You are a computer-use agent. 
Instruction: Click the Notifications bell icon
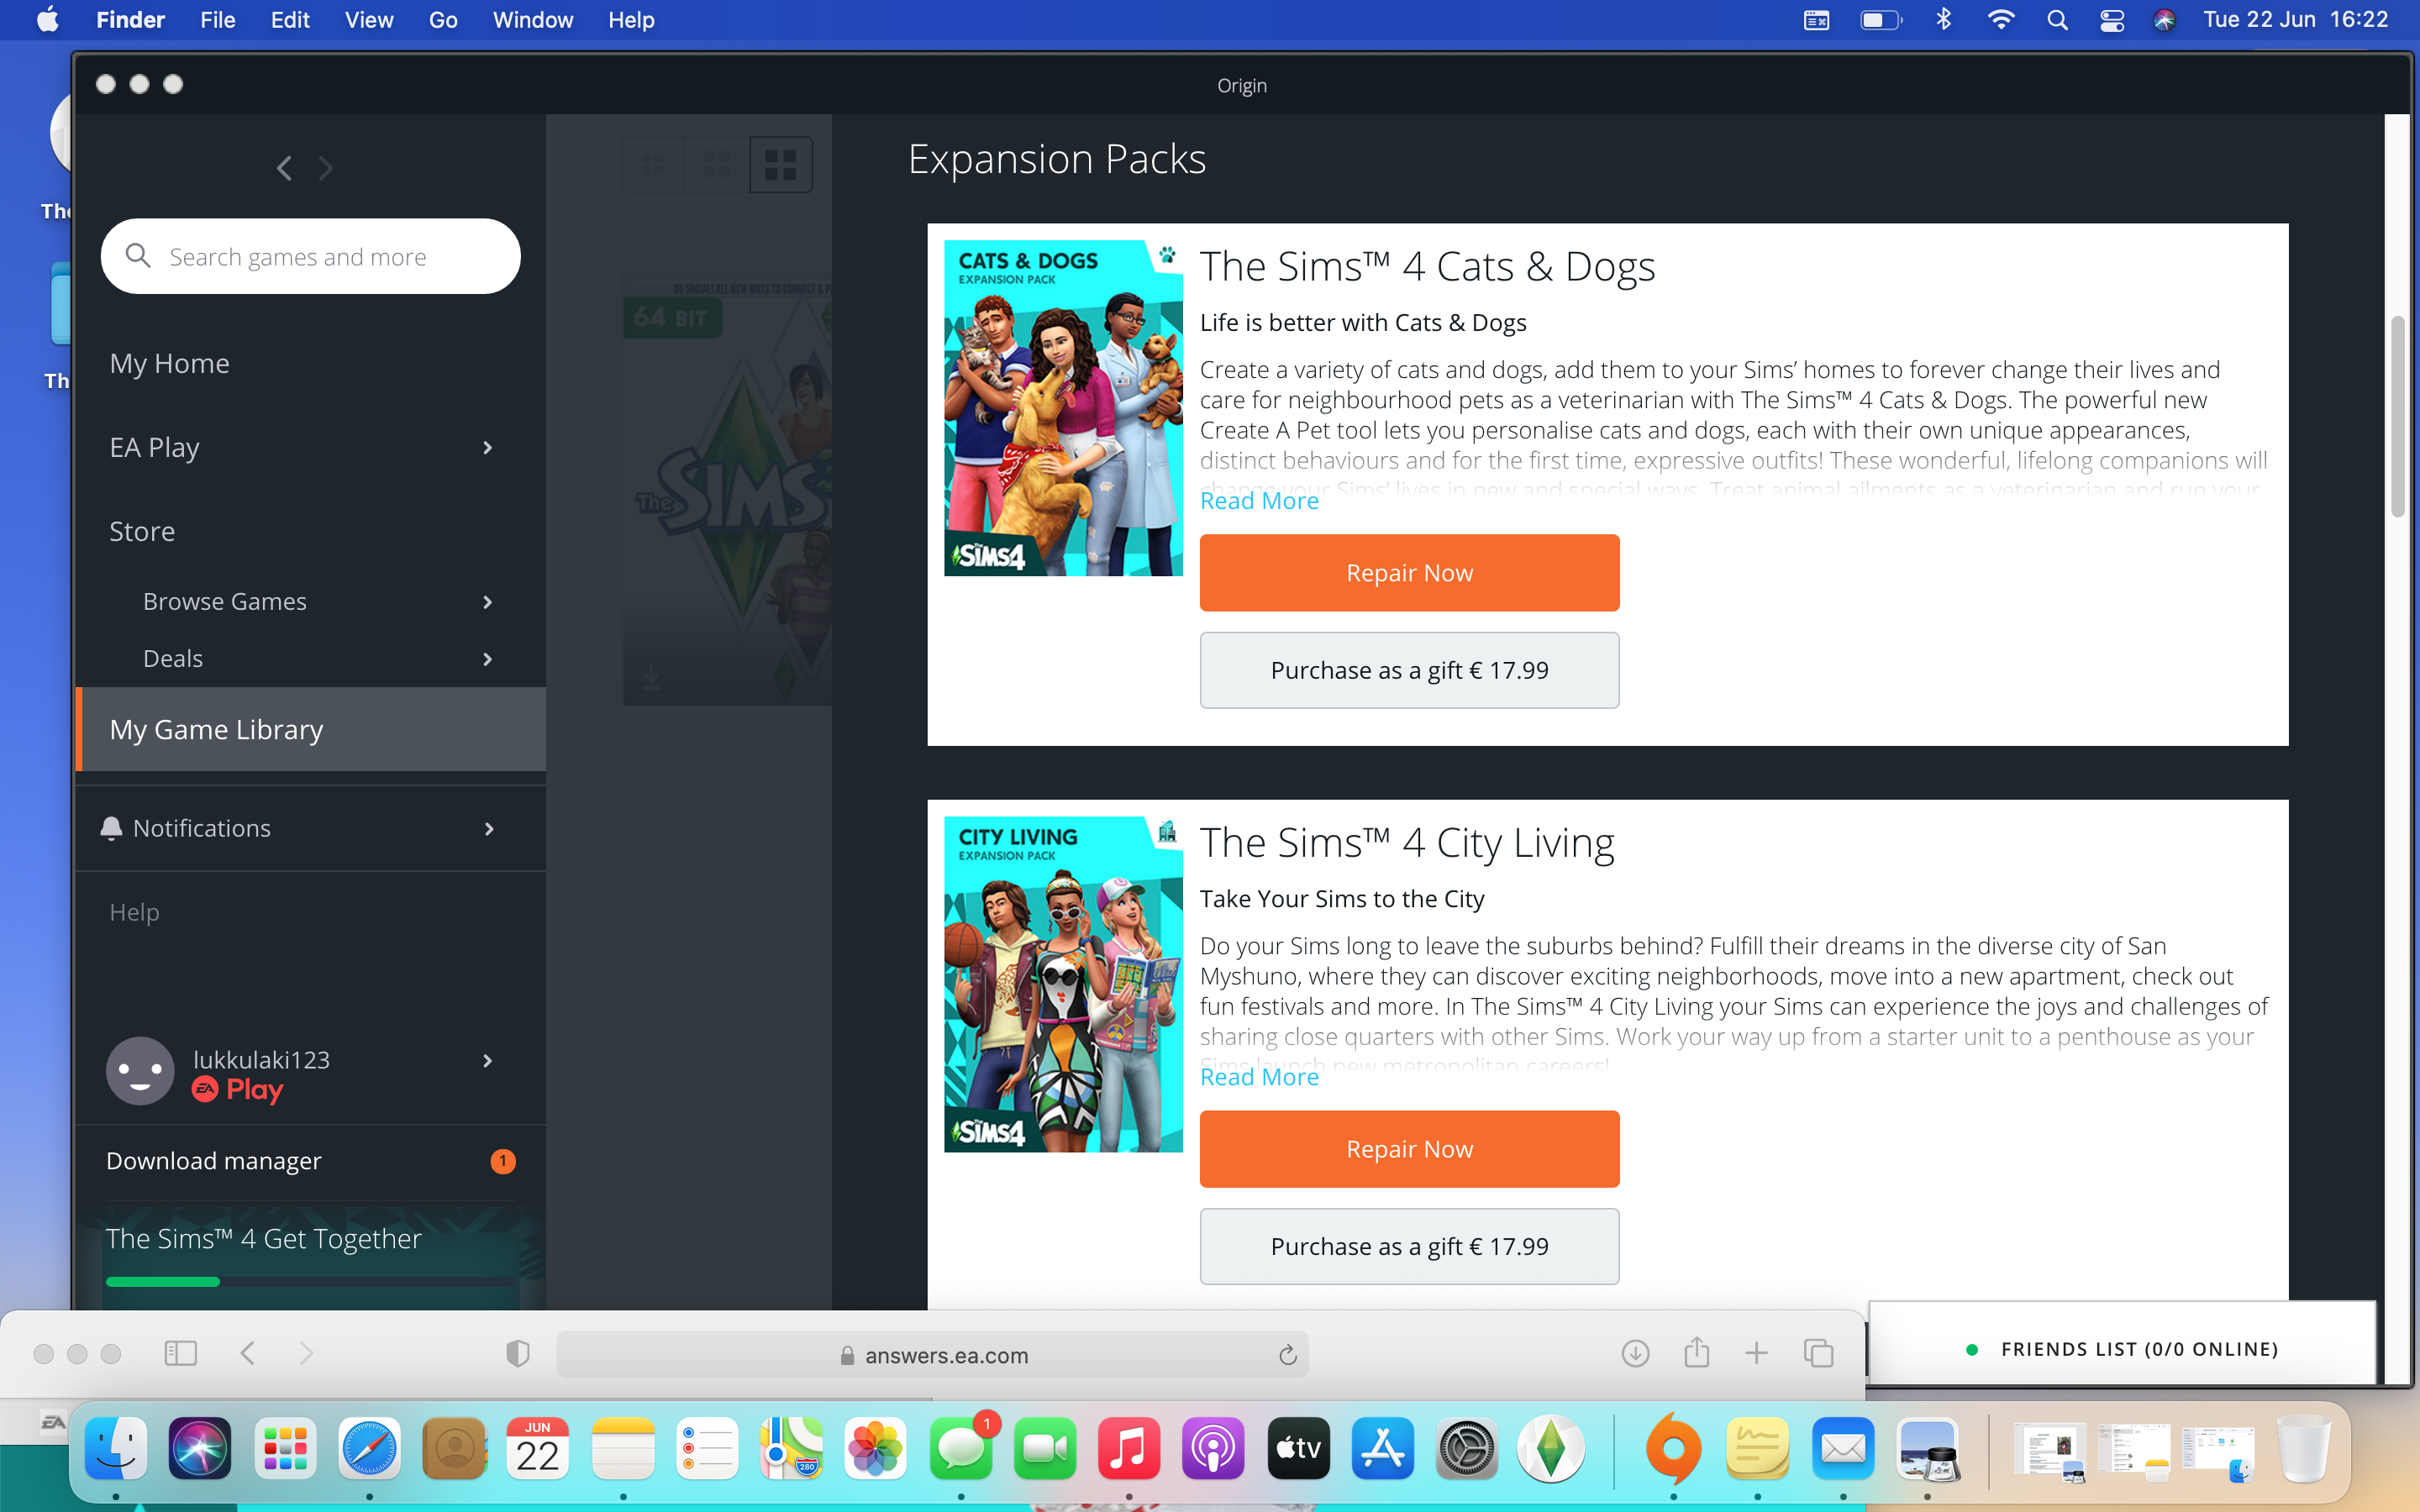point(111,828)
